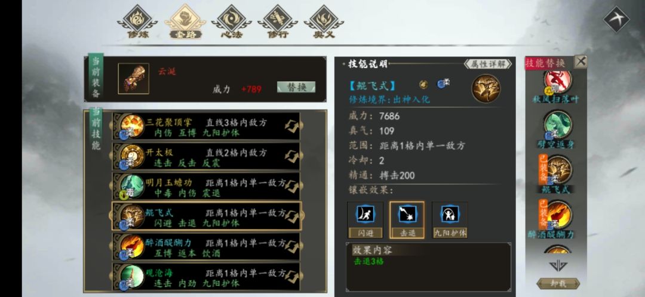Select the 明月玉蟾功 skill row

(207, 187)
